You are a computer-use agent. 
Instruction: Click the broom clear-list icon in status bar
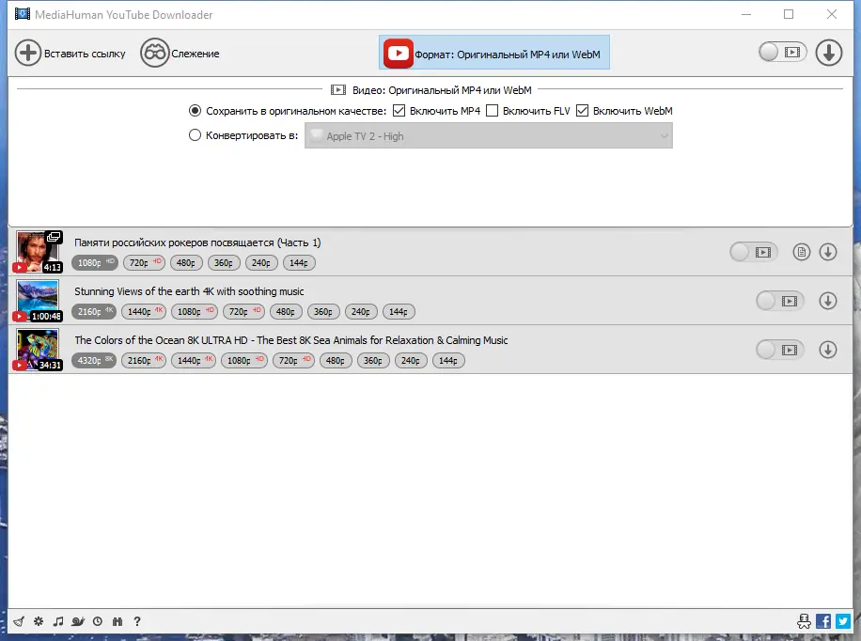[x=19, y=621]
